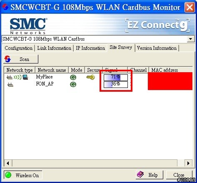
Task: Click the scroll right arrow
Action: point(188,163)
